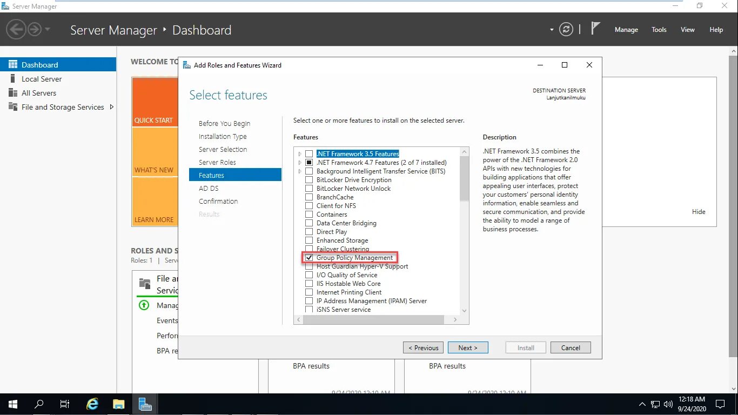
Task: Click the Refresh icon in header
Action: click(x=566, y=30)
